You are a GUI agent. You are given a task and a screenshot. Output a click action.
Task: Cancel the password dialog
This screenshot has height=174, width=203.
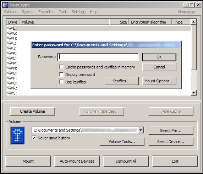159,67
